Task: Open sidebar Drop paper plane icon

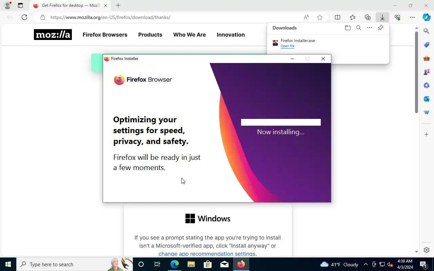Action: click(427, 112)
